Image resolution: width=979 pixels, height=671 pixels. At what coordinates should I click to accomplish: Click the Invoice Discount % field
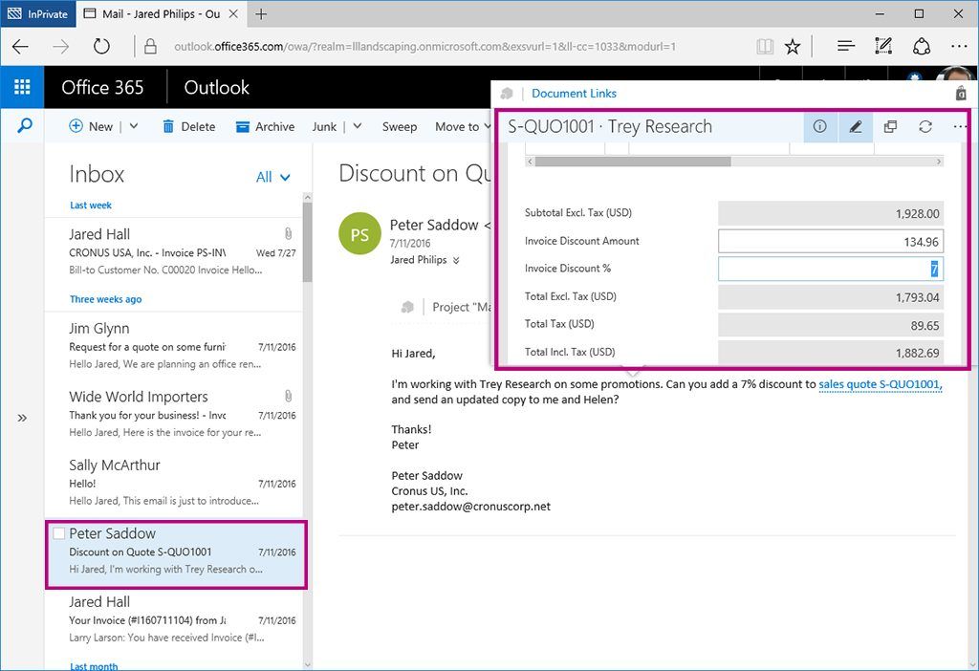pyautogui.click(x=831, y=269)
